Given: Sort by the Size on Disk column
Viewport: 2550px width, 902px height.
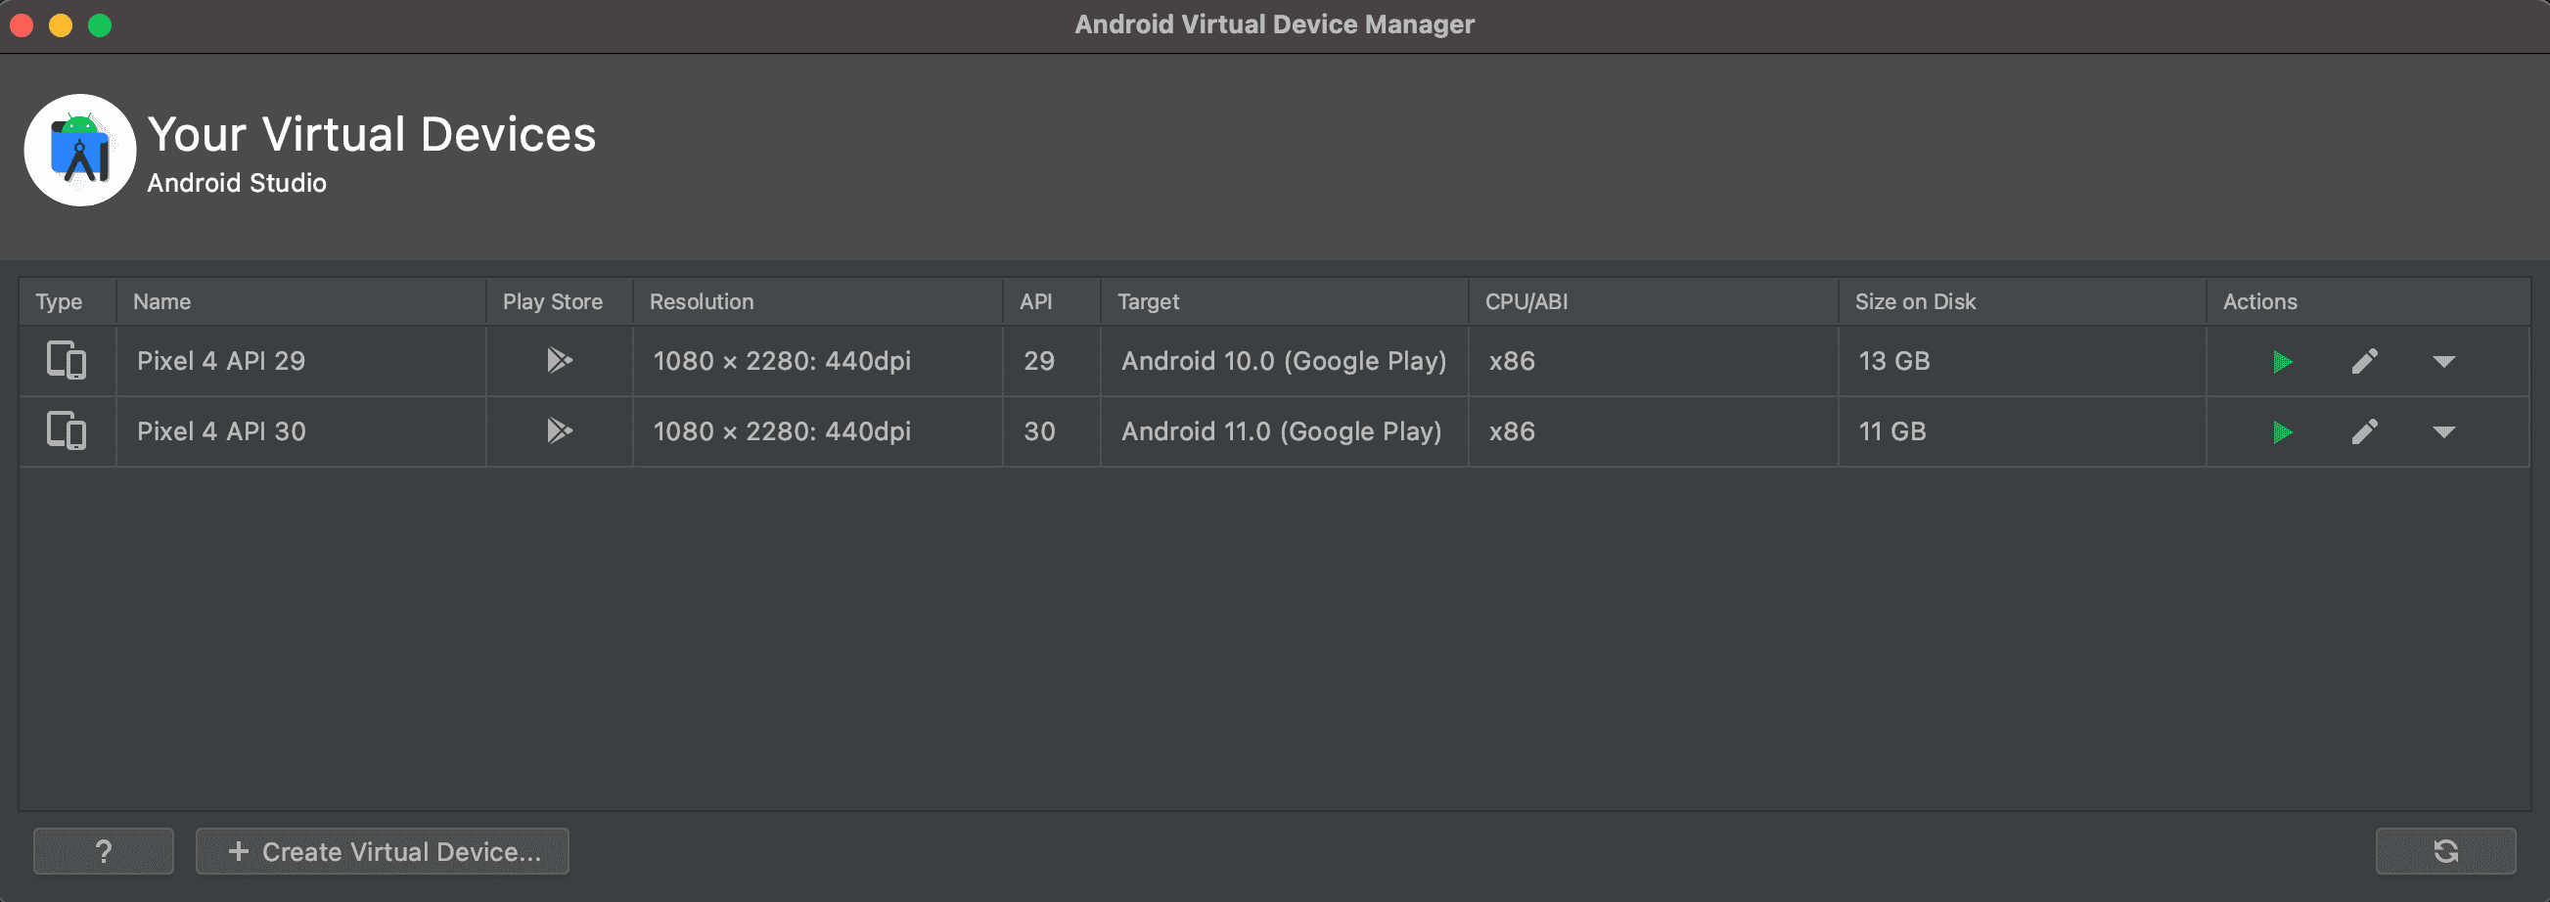Looking at the screenshot, I should click(x=1915, y=302).
